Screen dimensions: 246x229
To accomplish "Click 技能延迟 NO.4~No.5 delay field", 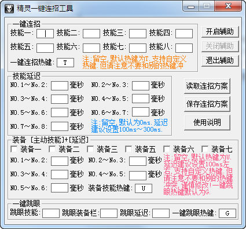I will 141,99.
